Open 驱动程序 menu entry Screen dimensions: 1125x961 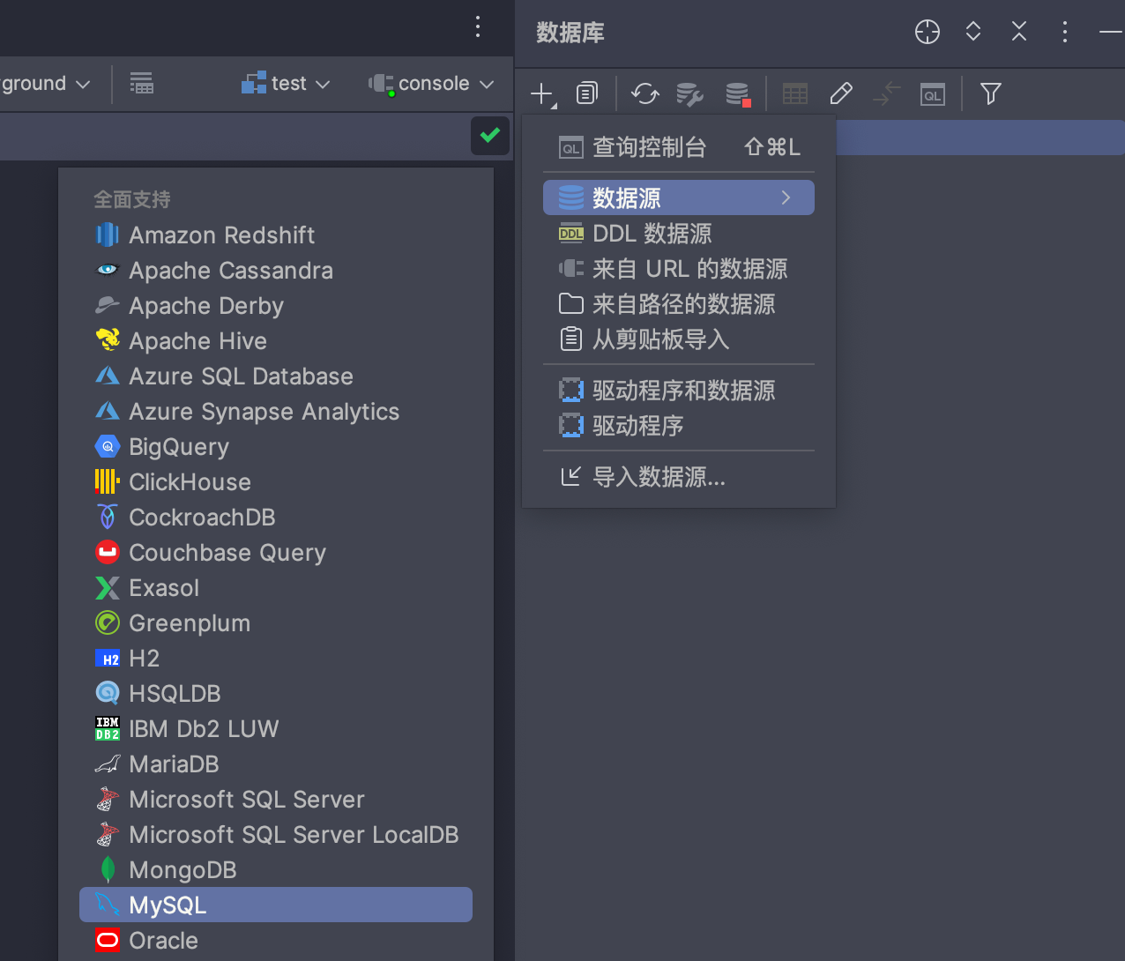point(679,426)
